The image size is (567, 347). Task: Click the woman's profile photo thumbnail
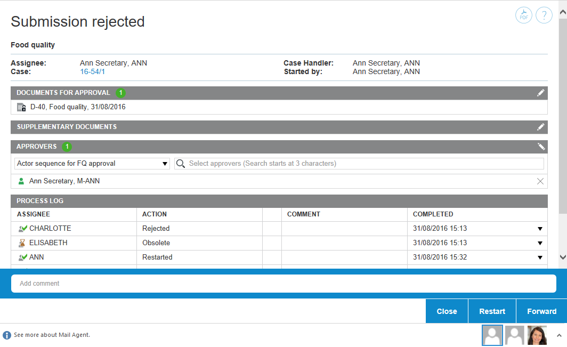coord(537,335)
